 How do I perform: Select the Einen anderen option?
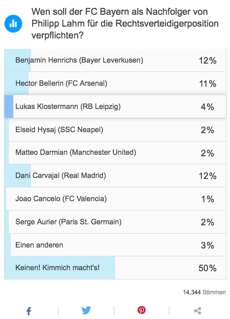tap(115, 245)
